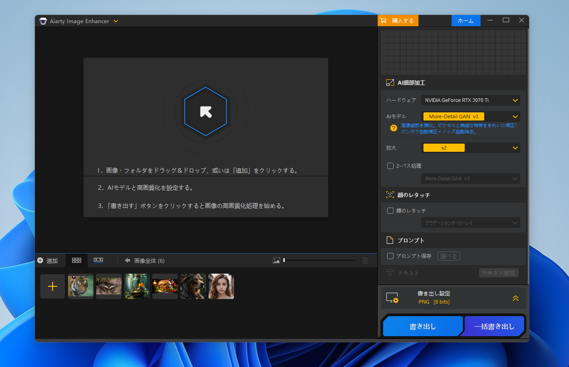Select the woman portrait thumbnail
The width and height of the screenshot is (569, 367).
click(x=221, y=286)
